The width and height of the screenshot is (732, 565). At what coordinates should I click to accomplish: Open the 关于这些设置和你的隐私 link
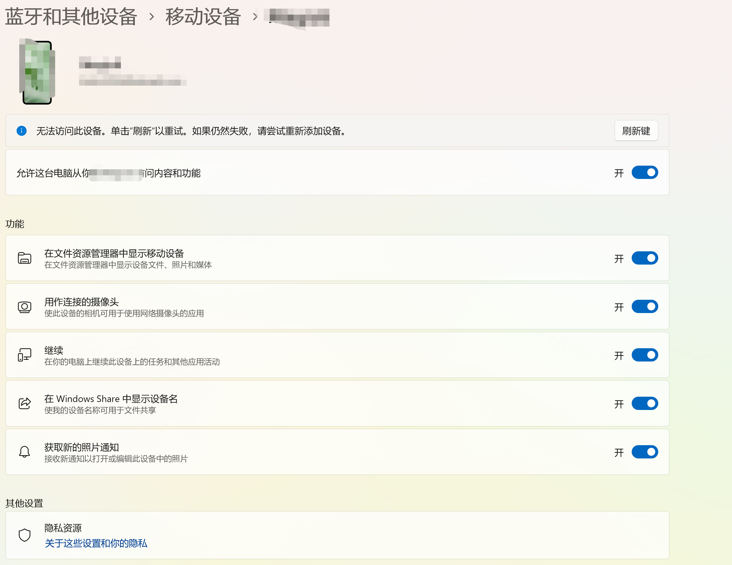(96, 543)
